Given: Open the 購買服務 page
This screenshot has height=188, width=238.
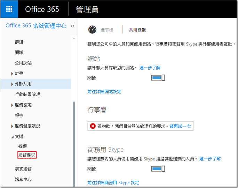Looking at the screenshot, I should pyautogui.click(x=23, y=169).
